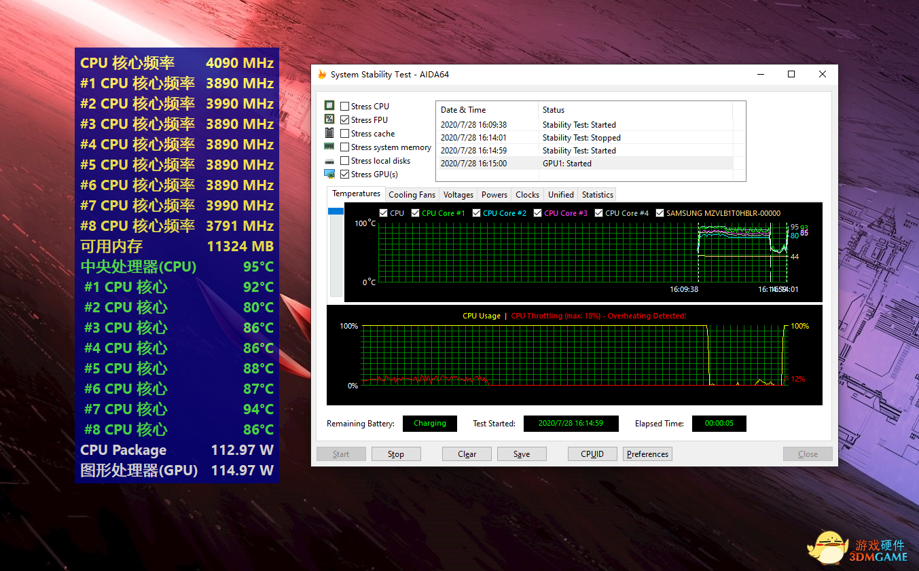The width and height of the screenshot is (919, 571).
Task: Click the cache chip icon beside Stress cache
Action: [x=329, y=133]
